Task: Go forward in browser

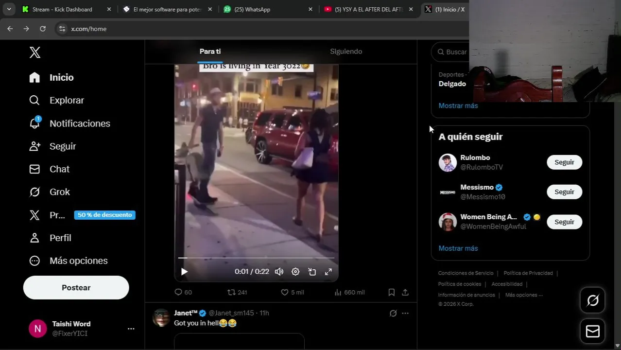Action: tap(26, 29)
